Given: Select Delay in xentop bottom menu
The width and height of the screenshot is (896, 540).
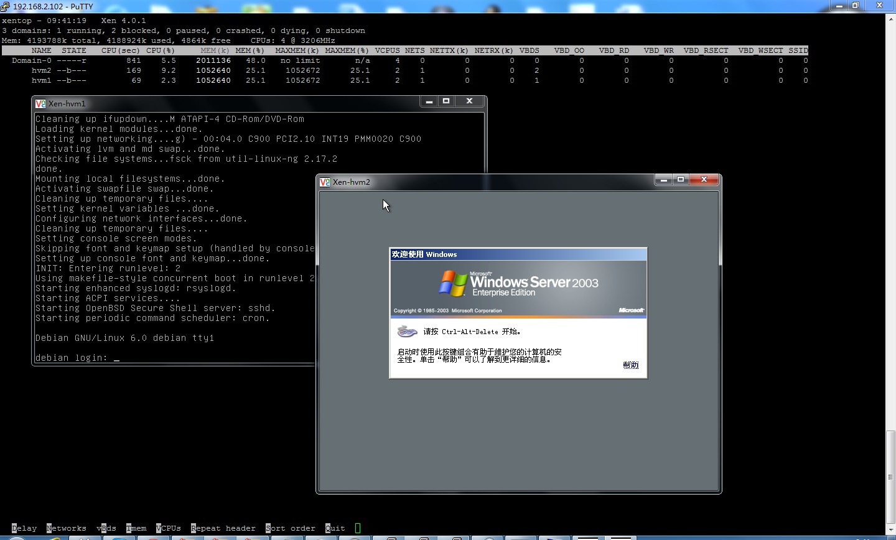Looking at the screenshot, I should (x=24, y=528).
